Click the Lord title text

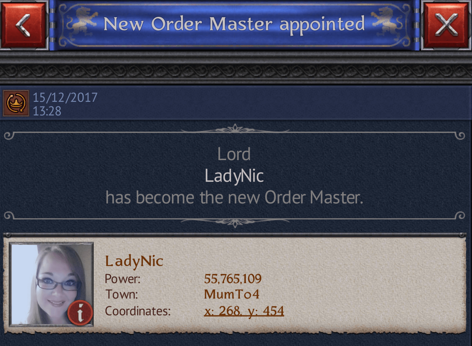point(234,154)
